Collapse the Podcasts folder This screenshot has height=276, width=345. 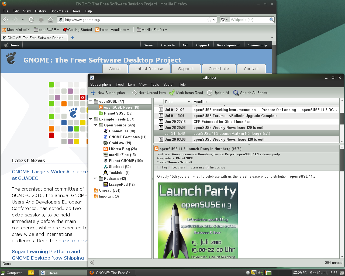(95, 178)
